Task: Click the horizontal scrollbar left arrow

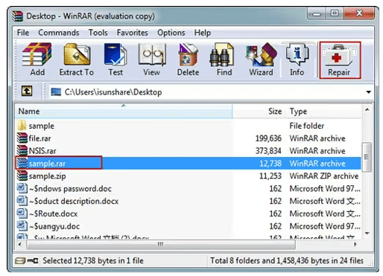Action: click(x=20, y=244)
